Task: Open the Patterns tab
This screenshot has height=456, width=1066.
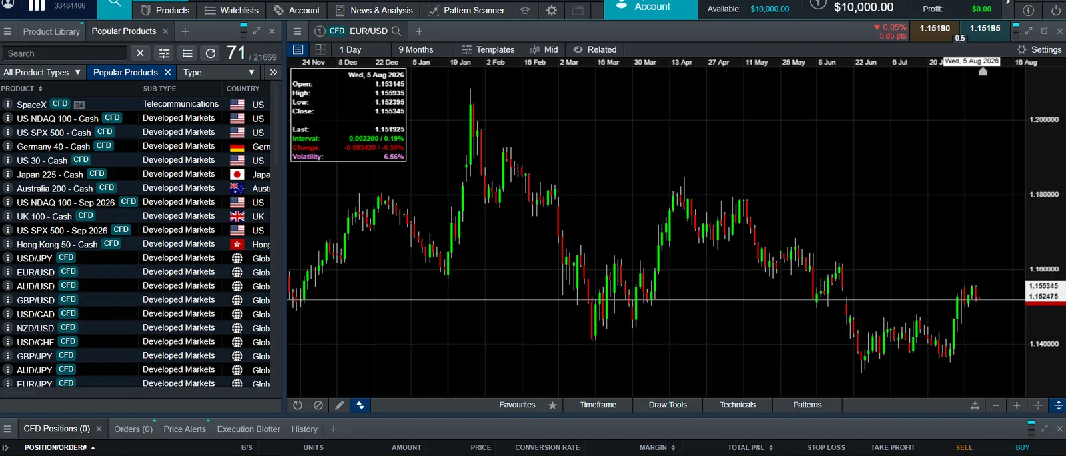Action: pos(807,405)
